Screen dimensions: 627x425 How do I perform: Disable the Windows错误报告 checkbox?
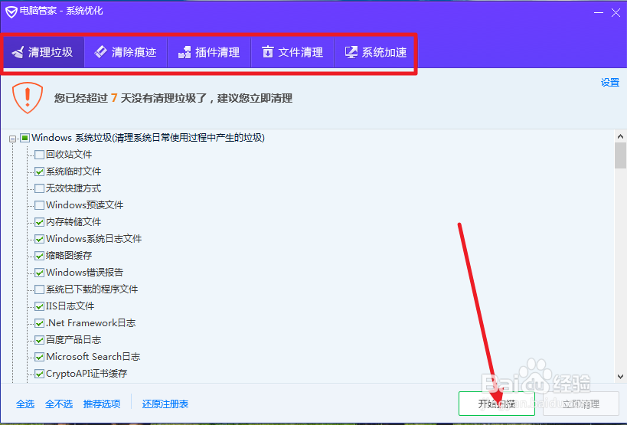point(39,273)
